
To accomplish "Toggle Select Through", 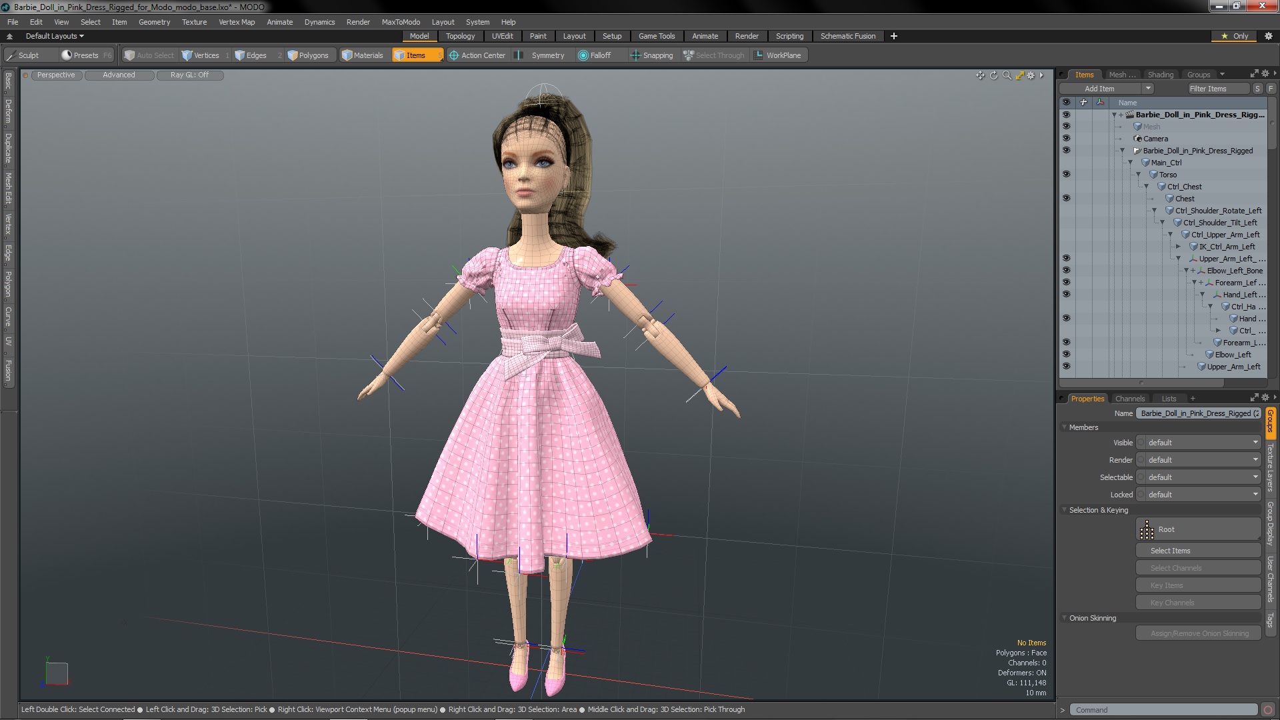I will (714, 55).
